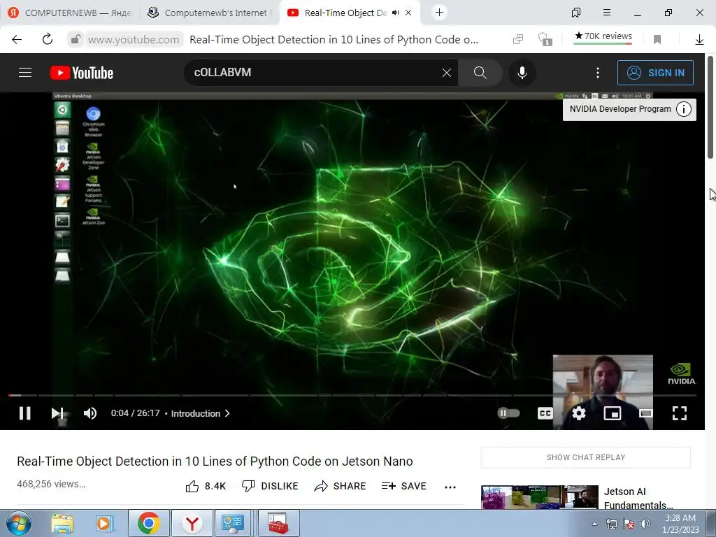The height and width of the screenshot is (537, 716).
Task: Expand the Introduction chapter list
Action: (x=200, y=413)
